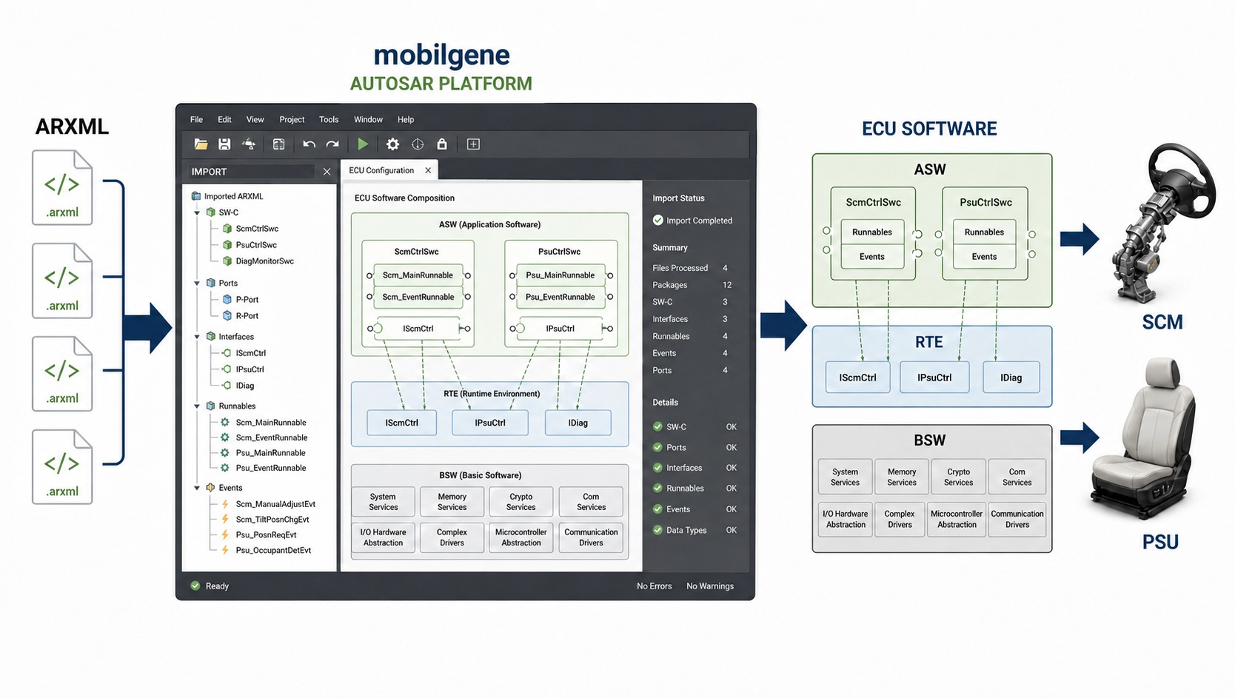The height and width of the screenshot is (698, 1235).
Task: Select R-Port in the import tree
Action: pyautogui.click(x=247, y=316)
